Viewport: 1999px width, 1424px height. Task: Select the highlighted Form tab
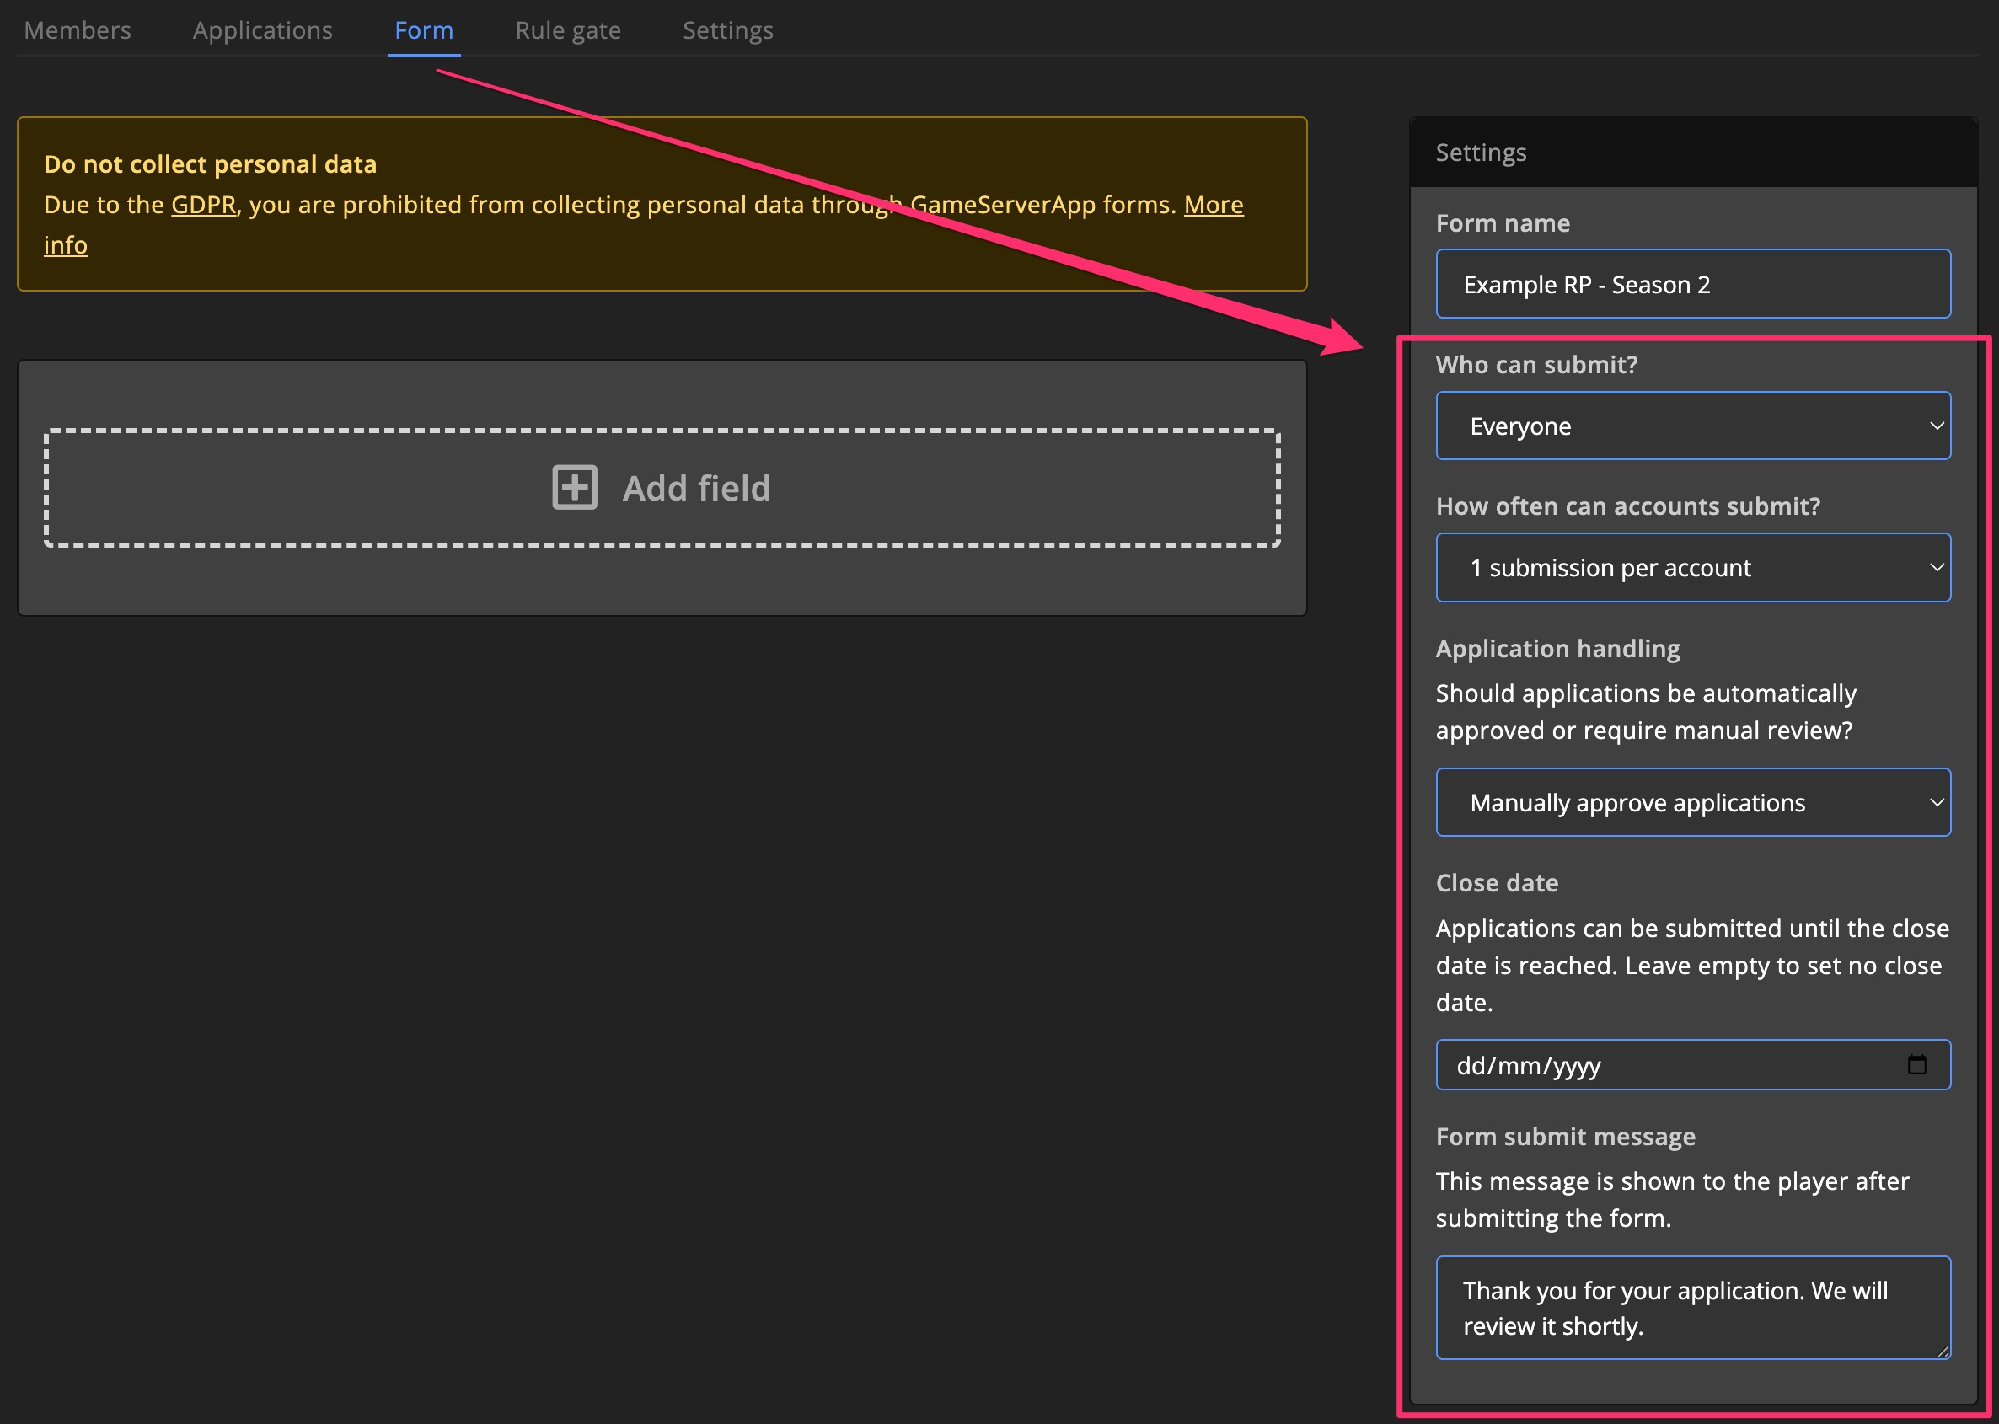[x=423, y=29]
